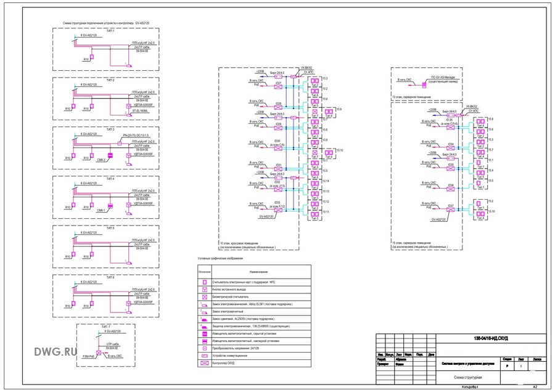The width and height of the screenshot is (555, 392).
Task: Click room label 15.2
Action: 491,202
